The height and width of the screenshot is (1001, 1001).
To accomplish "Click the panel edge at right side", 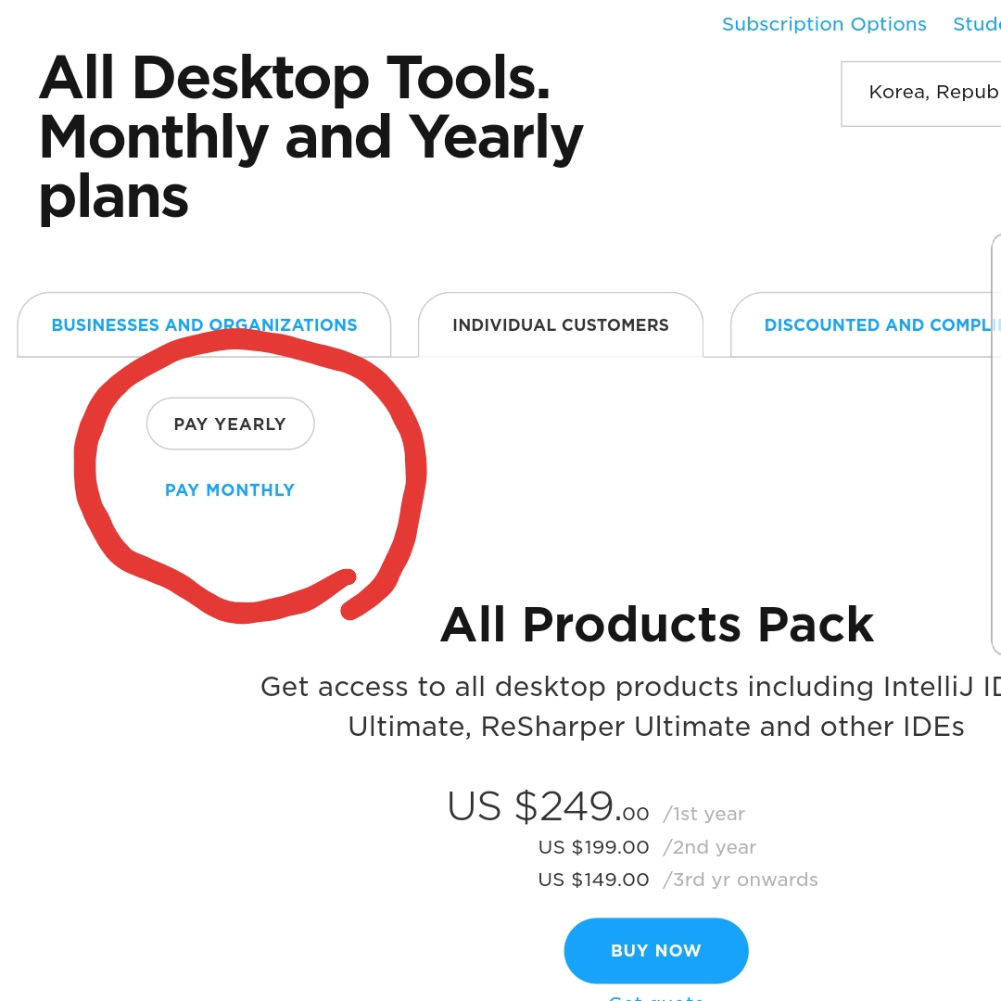I will [995, 444].
